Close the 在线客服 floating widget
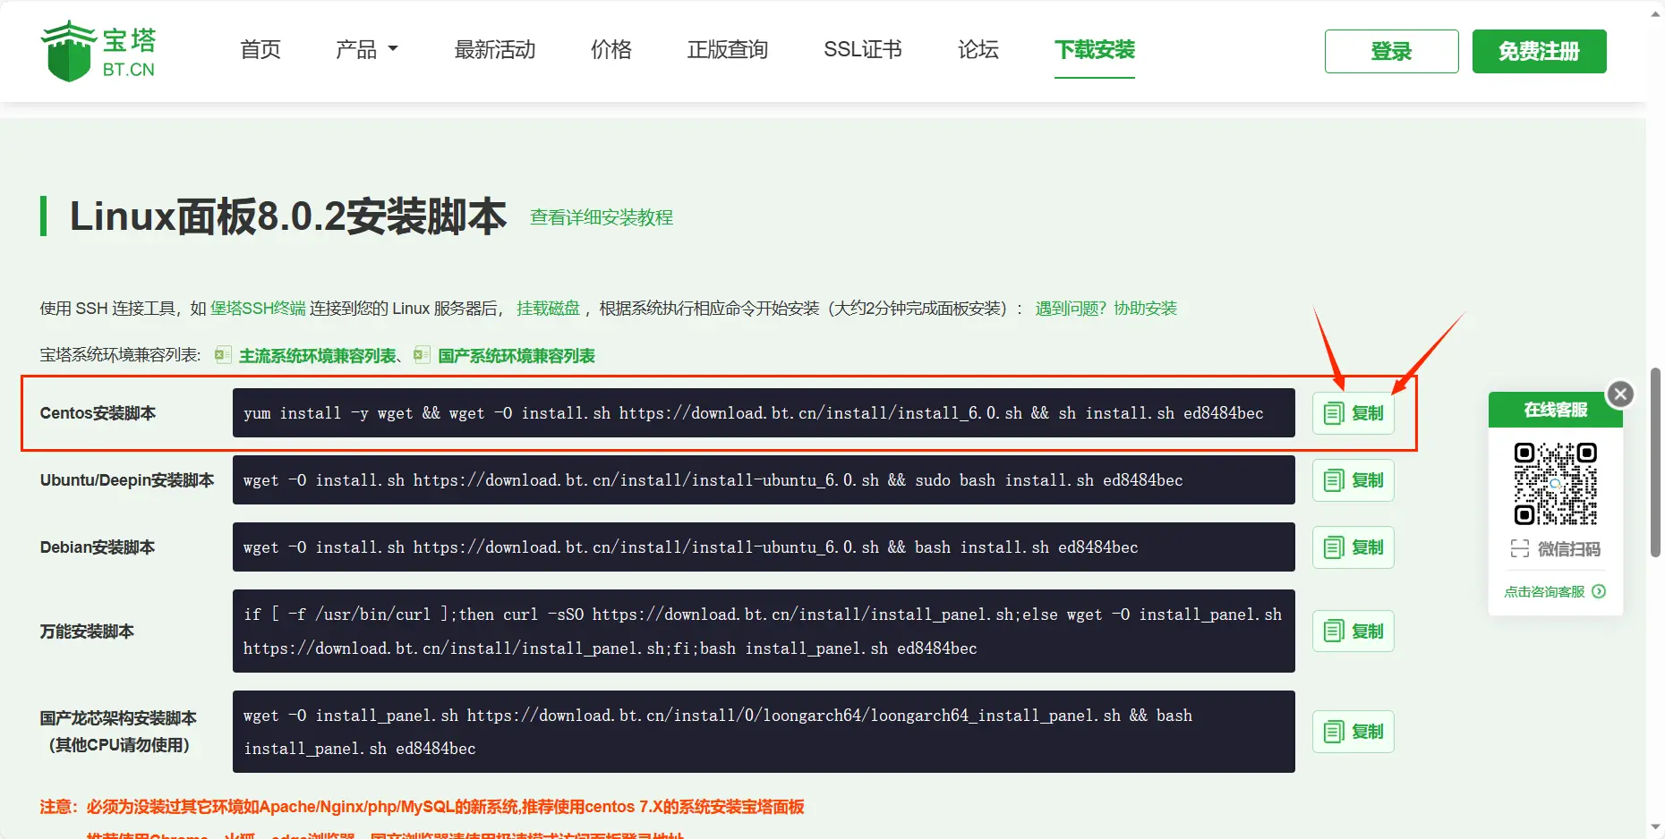Viewport: 1665px width, 839px height. (x=1619, y=394)
